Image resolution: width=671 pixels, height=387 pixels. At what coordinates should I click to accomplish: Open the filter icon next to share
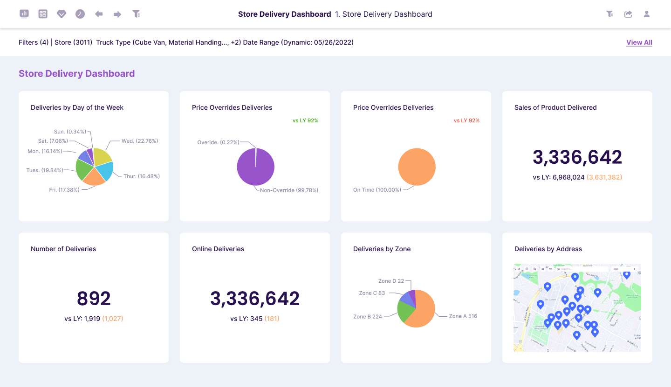click(609, 14)
